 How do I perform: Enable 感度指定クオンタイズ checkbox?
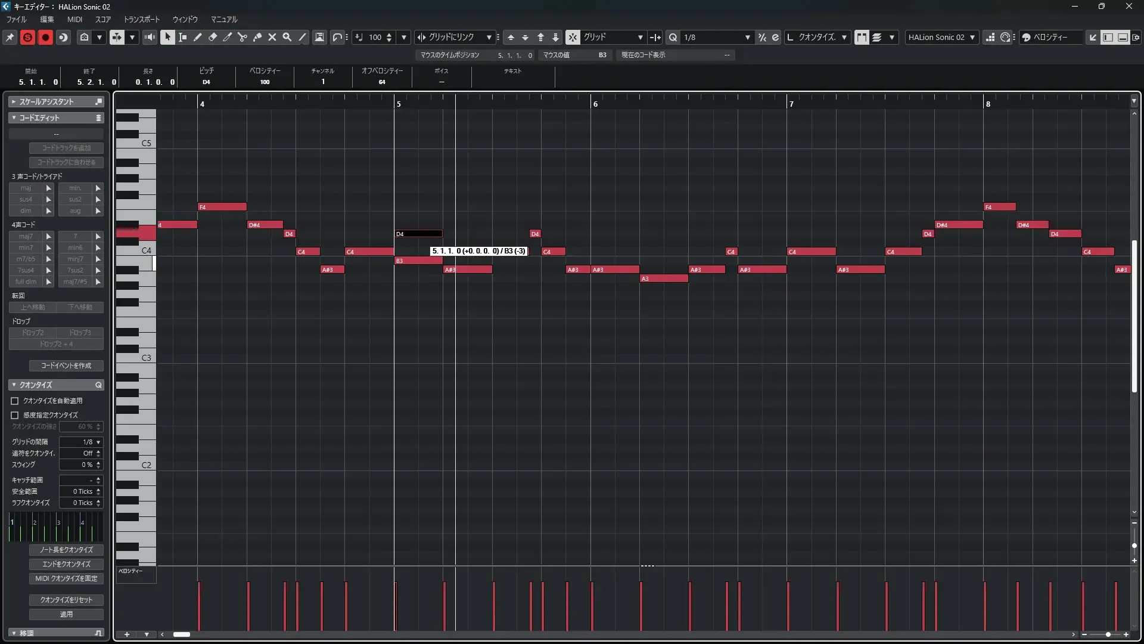click(x=15, y=415)
